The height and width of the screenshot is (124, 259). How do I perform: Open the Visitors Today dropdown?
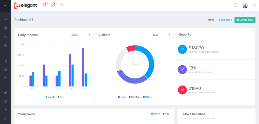click(x=161, y=35)
